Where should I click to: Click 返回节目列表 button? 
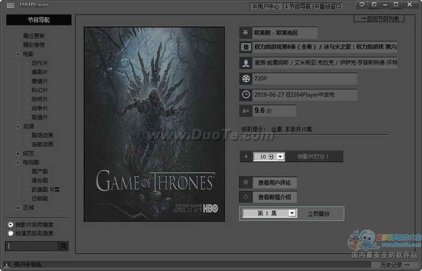(x=379, y=18)
